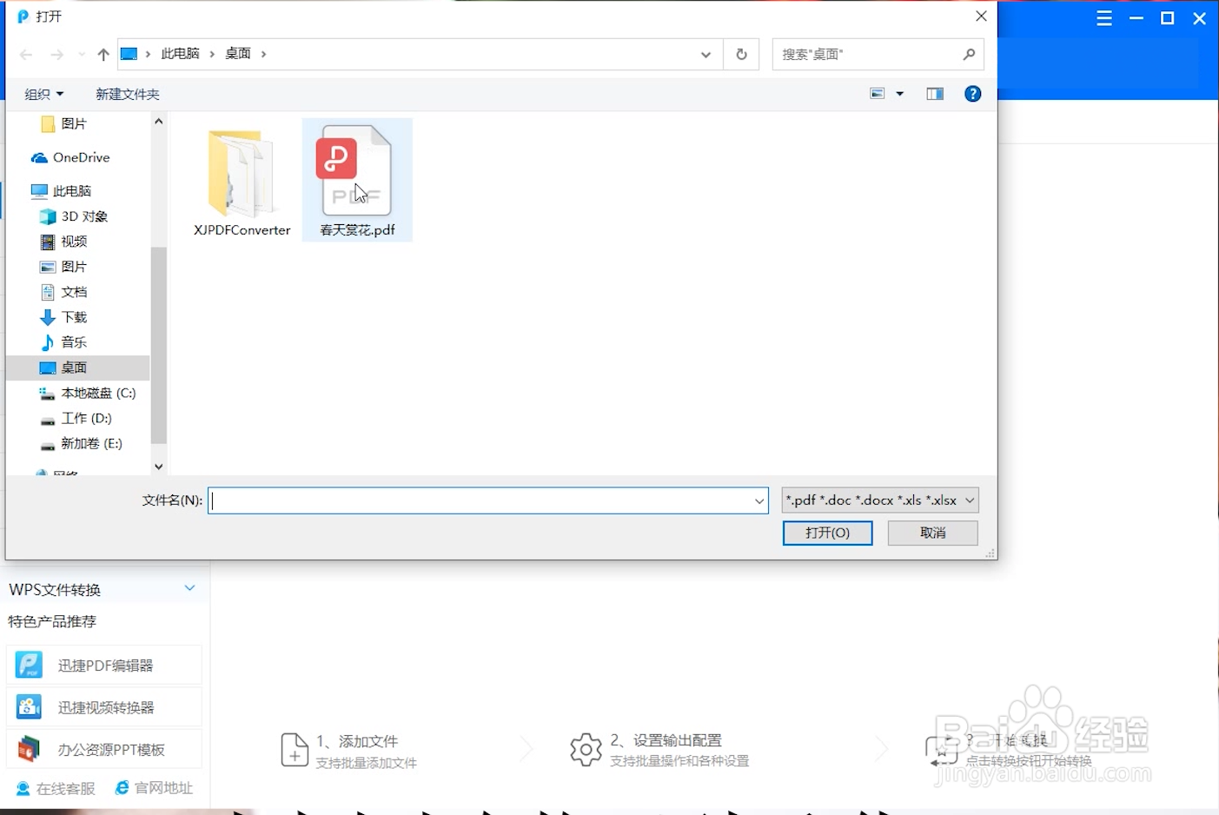Image resolution: width=1219 pixels, height=815 pixels.
Task: Navigate to 此电脑 in the breadcrumb
Action: click(x=181, y=52)
